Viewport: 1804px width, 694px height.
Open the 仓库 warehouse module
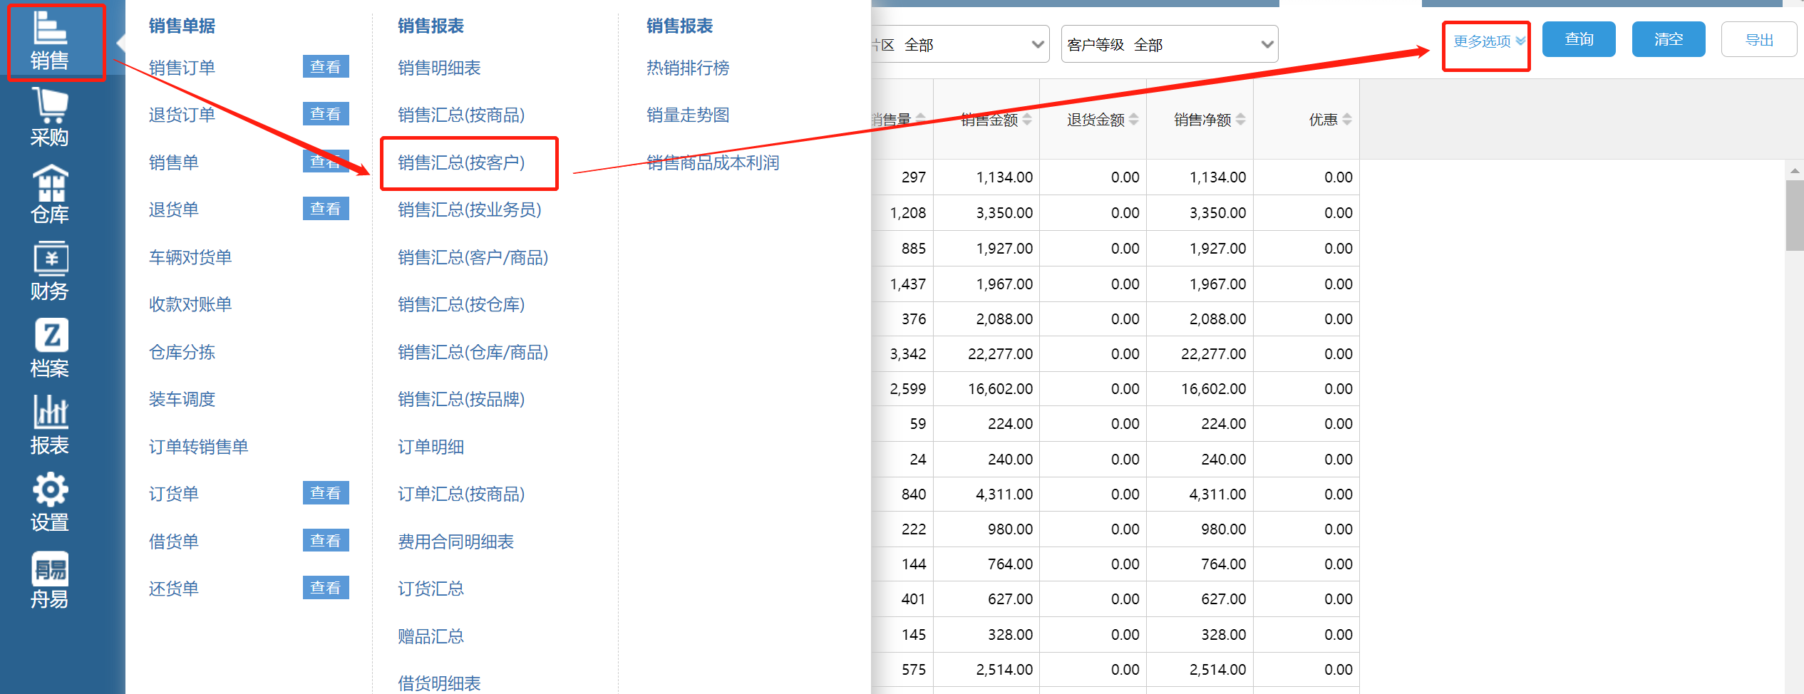pyautogui.click(x=50, y=195)
